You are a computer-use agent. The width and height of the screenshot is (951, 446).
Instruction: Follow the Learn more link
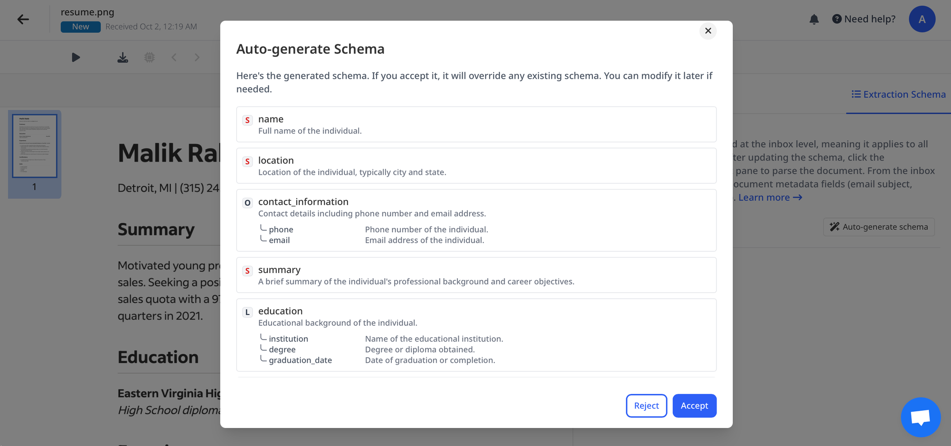coord(770,198)
